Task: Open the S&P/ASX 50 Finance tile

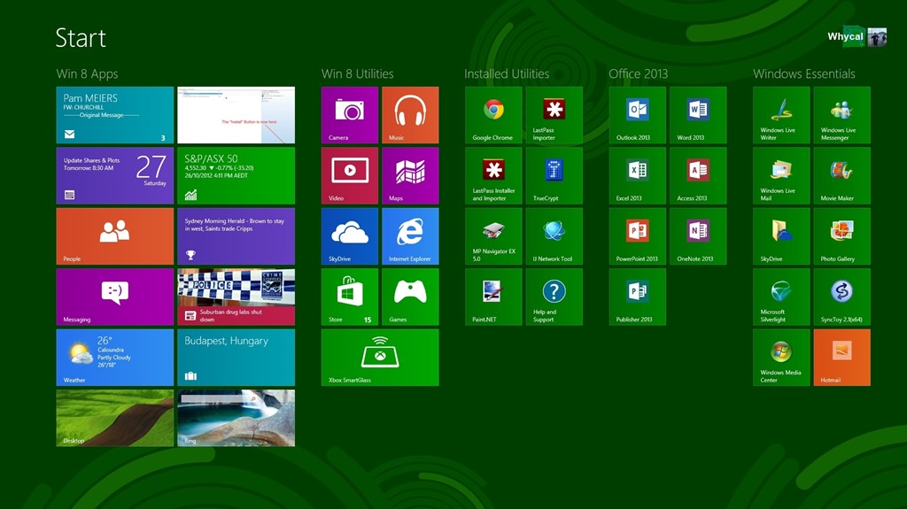Action: [x=236, y=176]
